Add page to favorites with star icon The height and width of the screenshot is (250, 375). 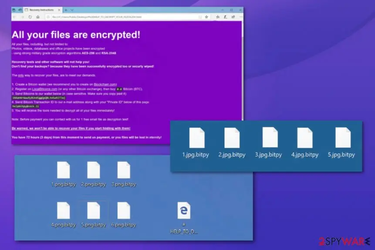[x=206, y=17]
